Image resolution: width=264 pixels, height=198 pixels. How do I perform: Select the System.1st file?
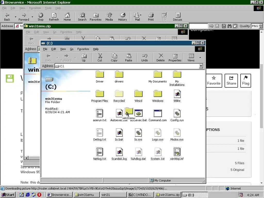(158, 154)
